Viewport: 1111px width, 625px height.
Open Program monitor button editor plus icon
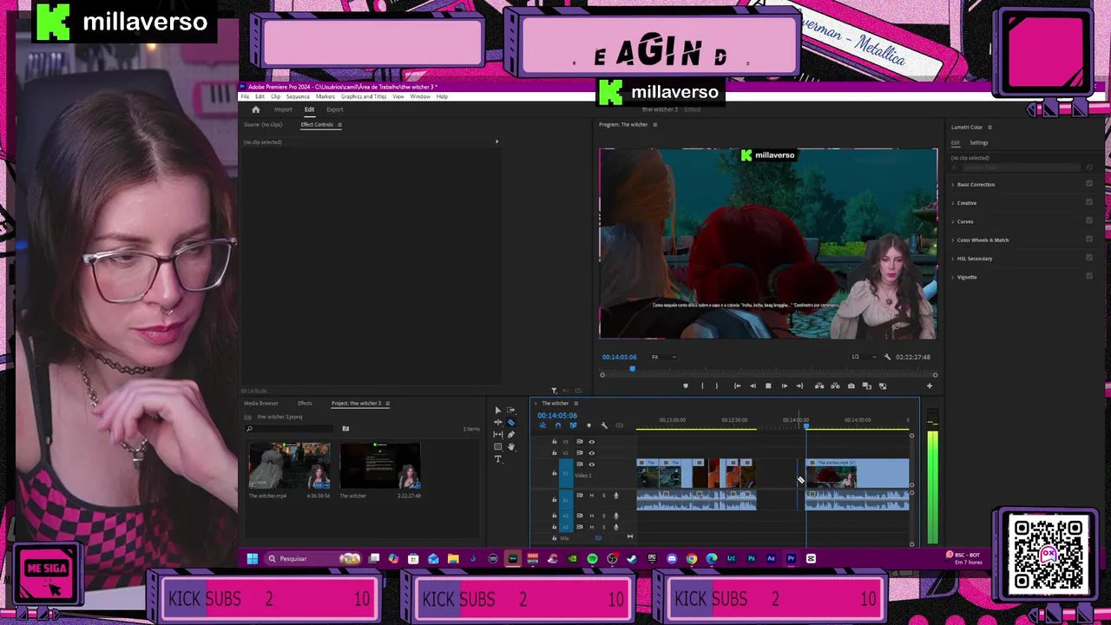pyautogui.click(x=930, y=385)
